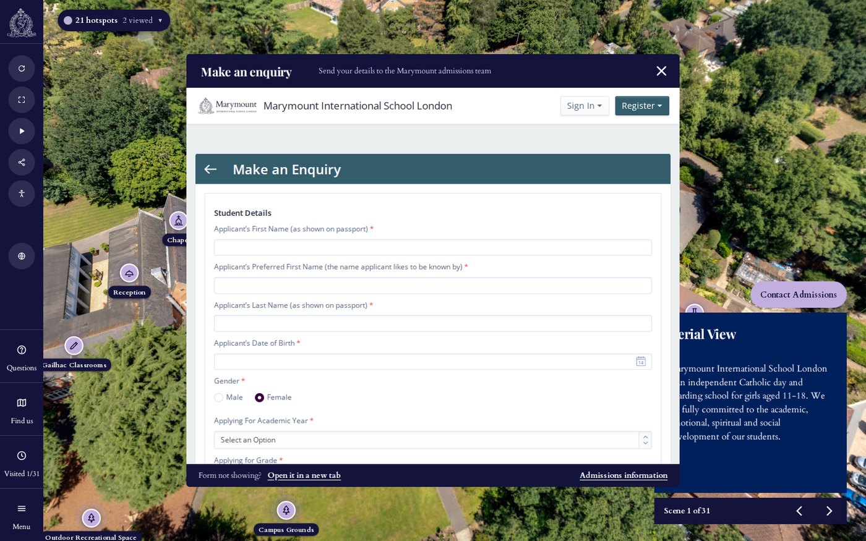Viewport: 866px width, 541px height.
Task: Open the Menu hamburger item
Action: pos(22,516)
